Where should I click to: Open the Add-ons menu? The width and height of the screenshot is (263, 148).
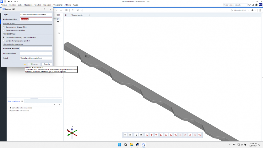(68, 5)
